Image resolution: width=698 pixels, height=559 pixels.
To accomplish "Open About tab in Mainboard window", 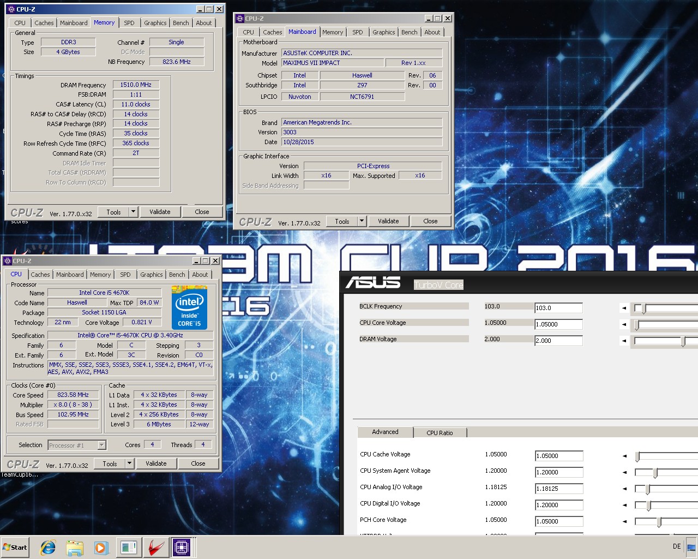I will [432, 32].
